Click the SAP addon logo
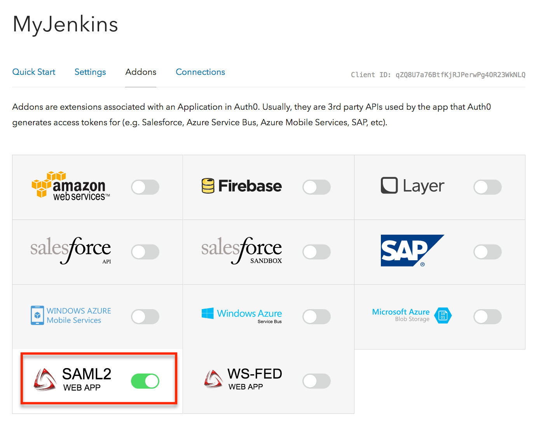The width and height of the screenshot is (541, 422). (412, 251)
